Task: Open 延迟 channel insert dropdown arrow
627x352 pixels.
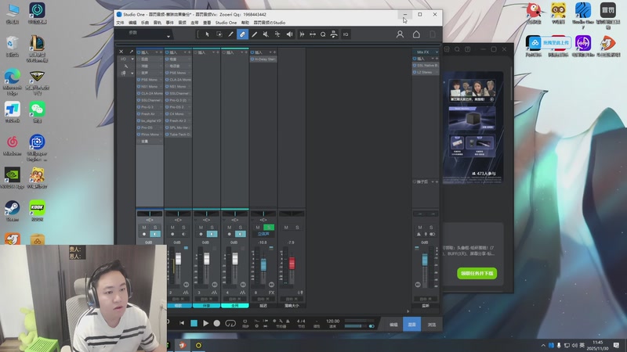Action: coord(270,52)
